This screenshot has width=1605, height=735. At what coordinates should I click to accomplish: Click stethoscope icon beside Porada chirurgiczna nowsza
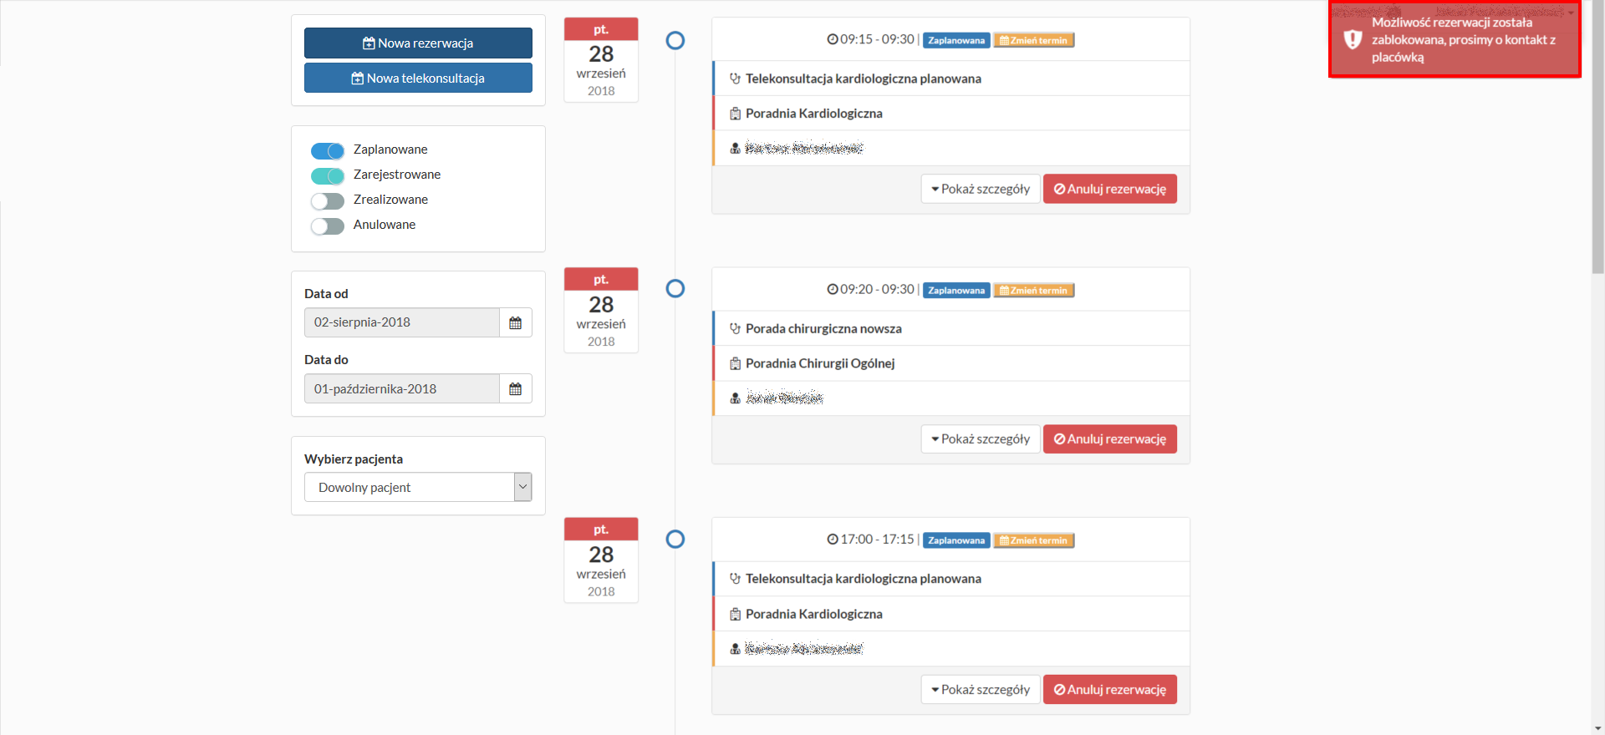735,329
